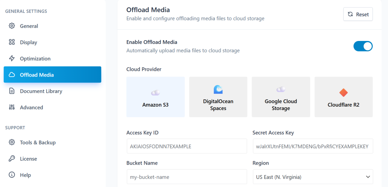Focus the Bucket Name field
This screenshot has width=388, height=187.
click(x=187, y=177)
